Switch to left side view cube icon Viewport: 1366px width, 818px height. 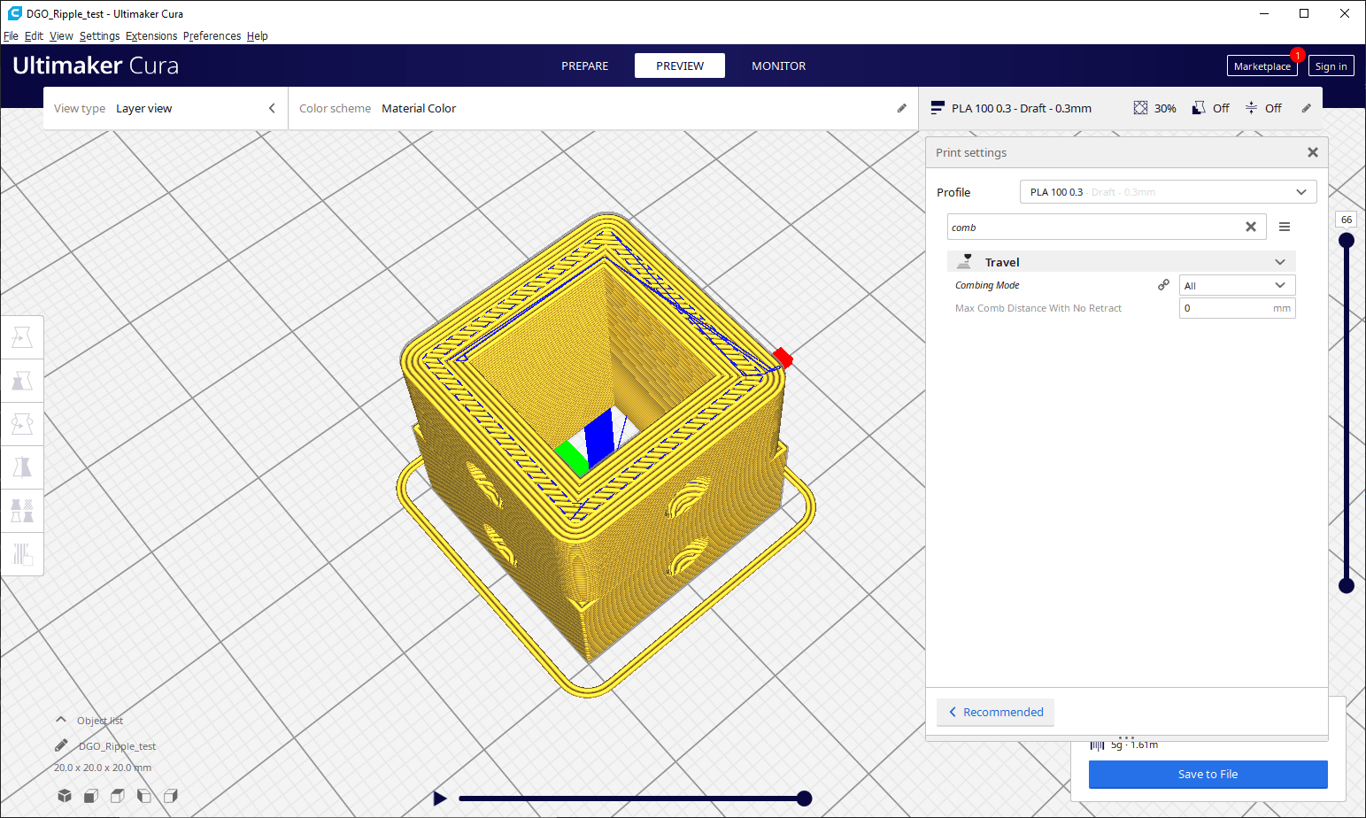144,796
